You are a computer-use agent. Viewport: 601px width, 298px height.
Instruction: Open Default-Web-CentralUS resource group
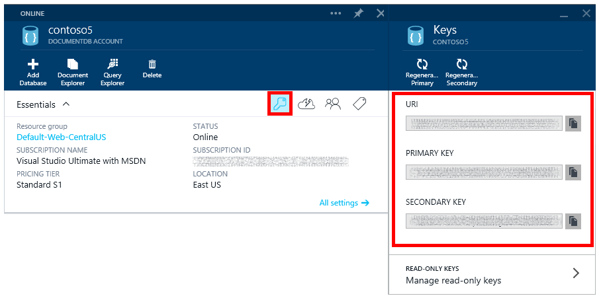pyautogui.click(x=62, y=137)
